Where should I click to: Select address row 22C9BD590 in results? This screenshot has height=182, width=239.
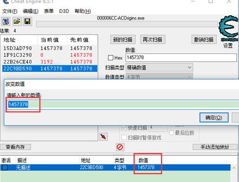click(x=50, y=69)
